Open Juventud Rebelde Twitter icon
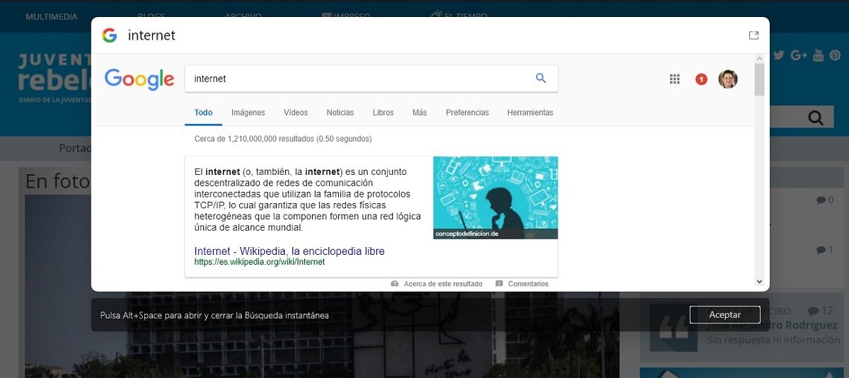The width and height of the screenshot is (849, 378). click(x=779, y=55)
